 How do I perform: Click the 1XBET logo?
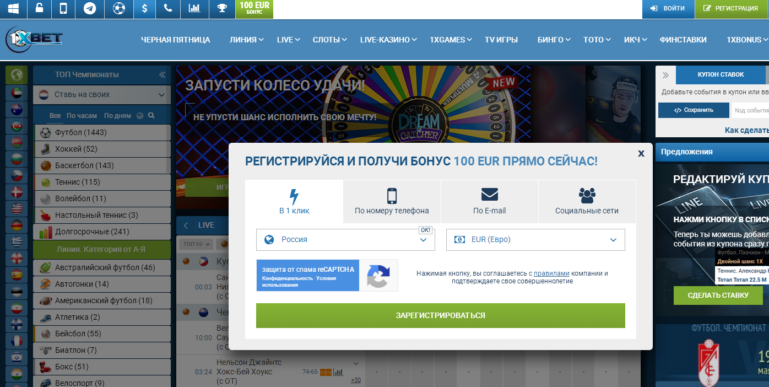[34, 40]
